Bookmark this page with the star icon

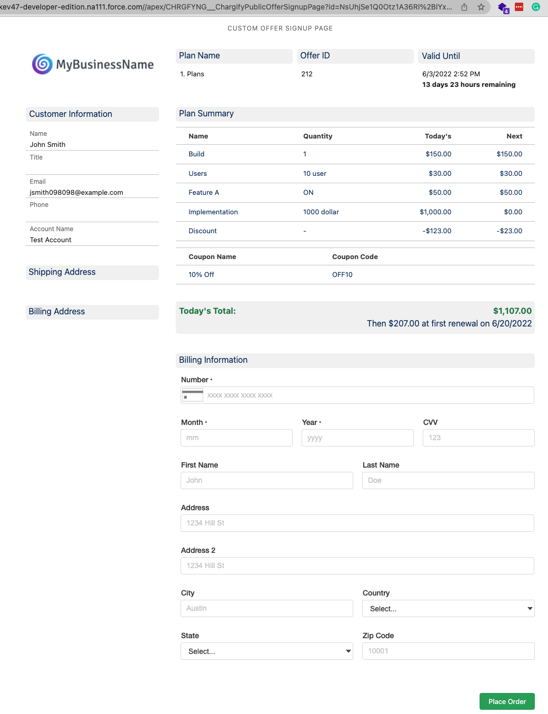click(481, 7)
